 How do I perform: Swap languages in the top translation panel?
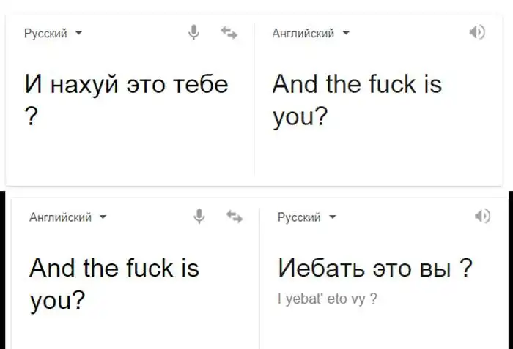click(x=229, y=33)
